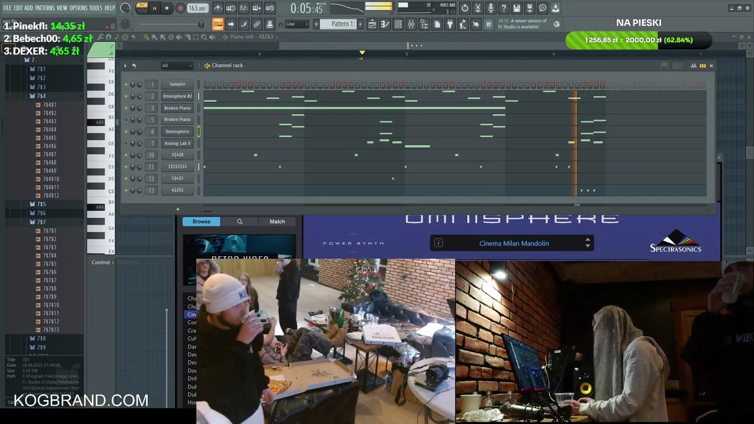Arm the red record button
This screenshot has height=424, width=754.
click(180, 8)
